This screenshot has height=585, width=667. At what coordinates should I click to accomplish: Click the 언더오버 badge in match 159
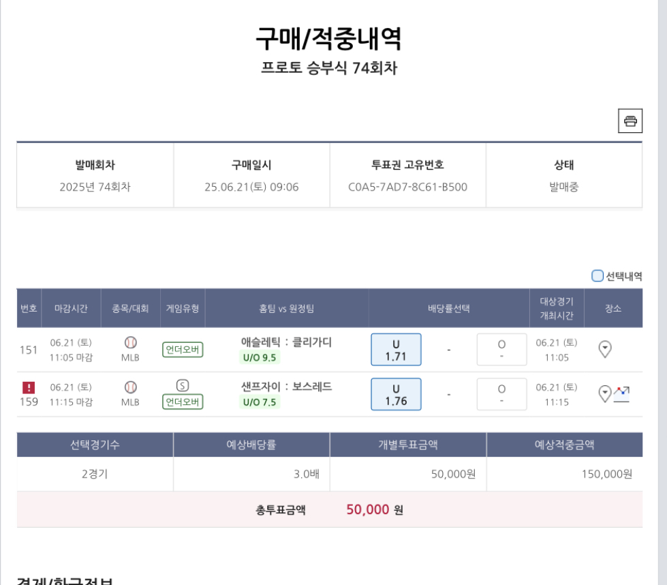pos(183,402)
